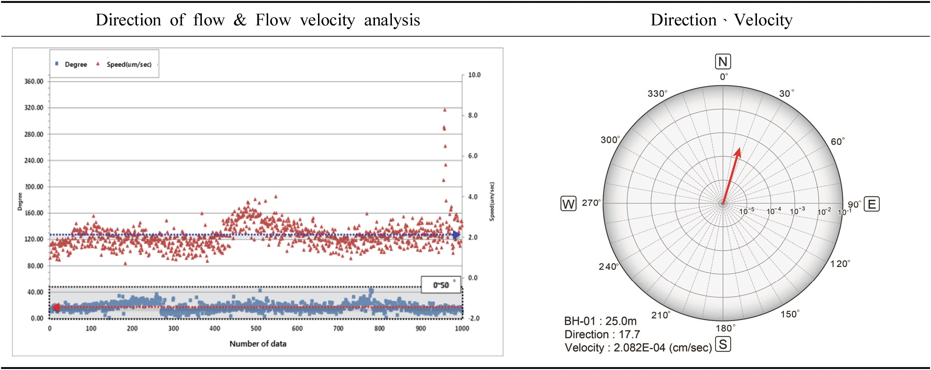931x370 pixels.
Task: Click the 'Direction of flow & Flow velocity analysis' heading
Action: click(x=258, y=20)
